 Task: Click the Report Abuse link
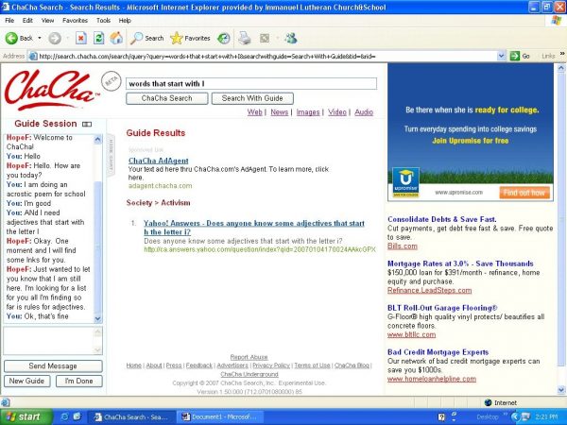click(x=249, y=357)
